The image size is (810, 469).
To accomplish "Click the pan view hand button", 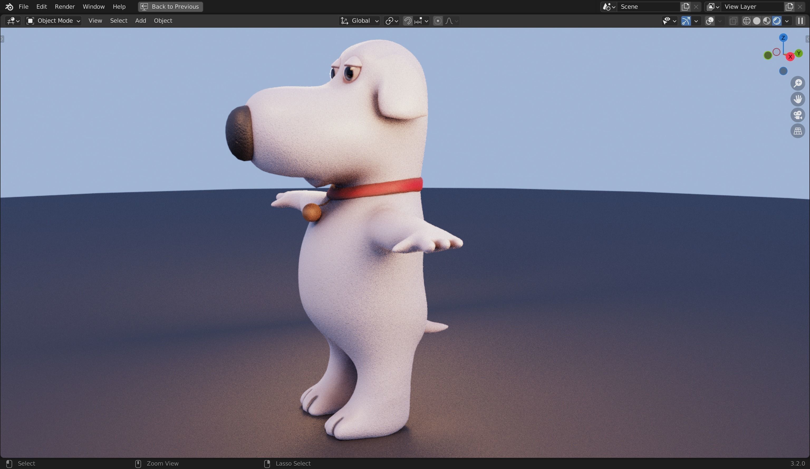I will (798, 99).
